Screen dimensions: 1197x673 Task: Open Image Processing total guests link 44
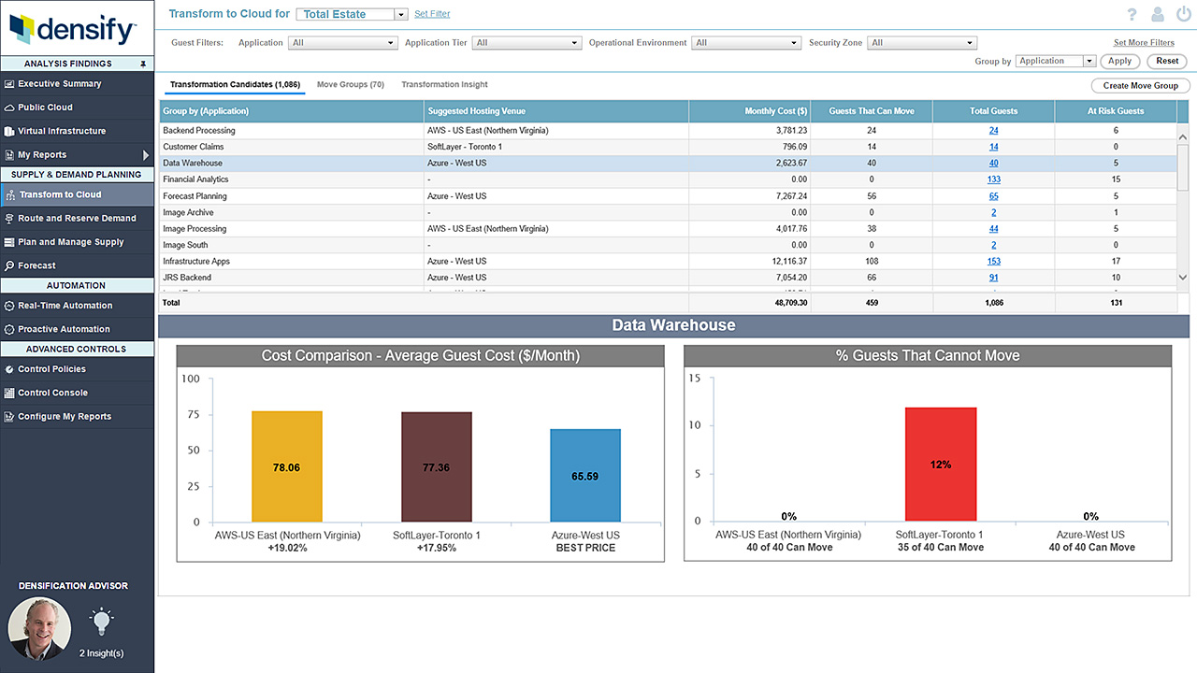click(993, 229)
